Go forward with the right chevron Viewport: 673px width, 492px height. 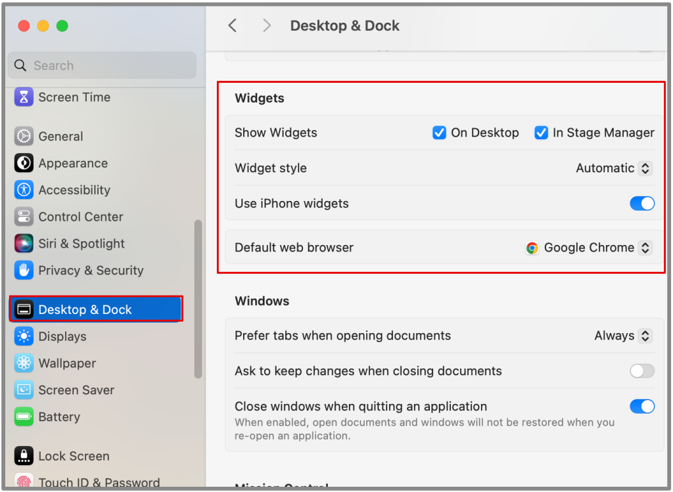pyautogui.click(x=267, y=26)
